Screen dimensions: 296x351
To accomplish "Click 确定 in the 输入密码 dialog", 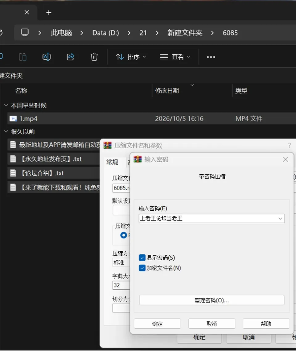I will pos(157,324).
